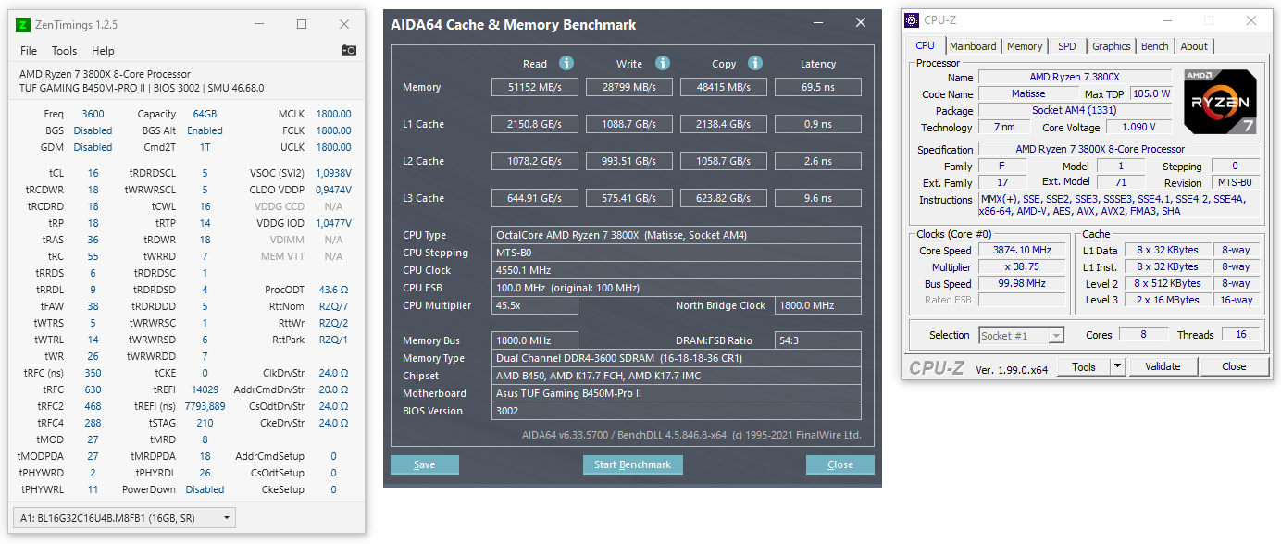Select the CPU tab in CPU-Z

(x=925, y=45)
